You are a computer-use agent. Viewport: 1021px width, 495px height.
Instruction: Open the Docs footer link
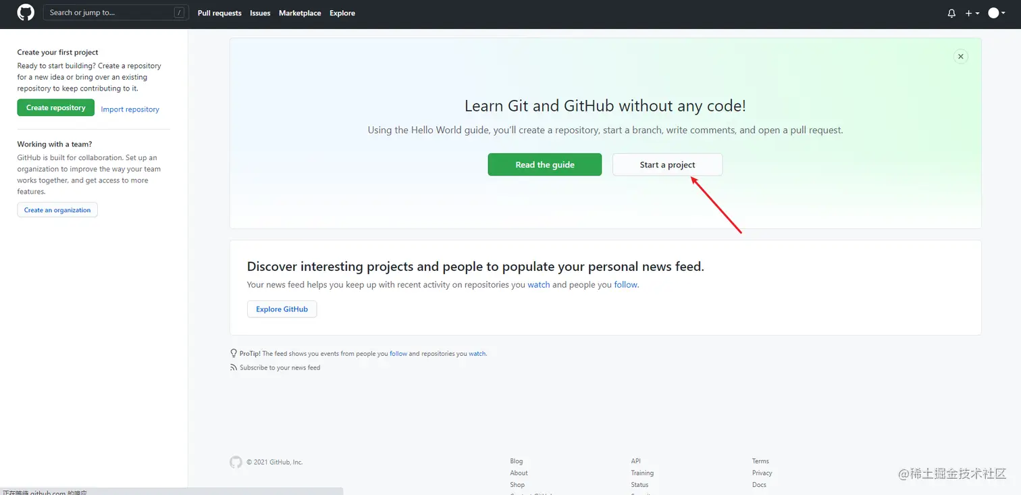coord(759,484)
